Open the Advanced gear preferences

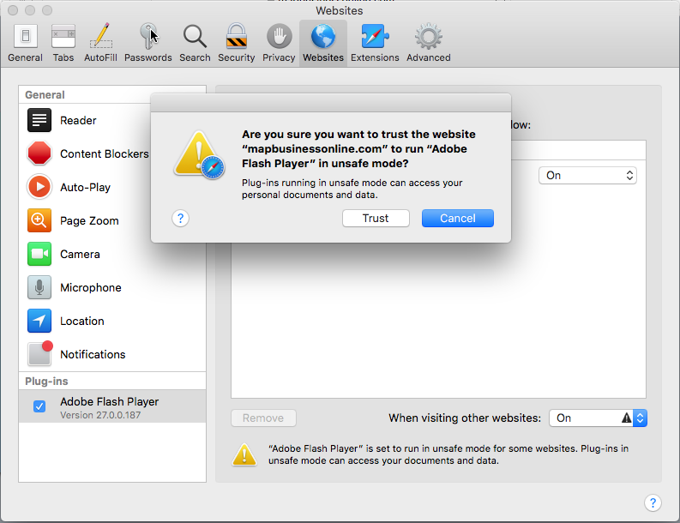[429, 44]
